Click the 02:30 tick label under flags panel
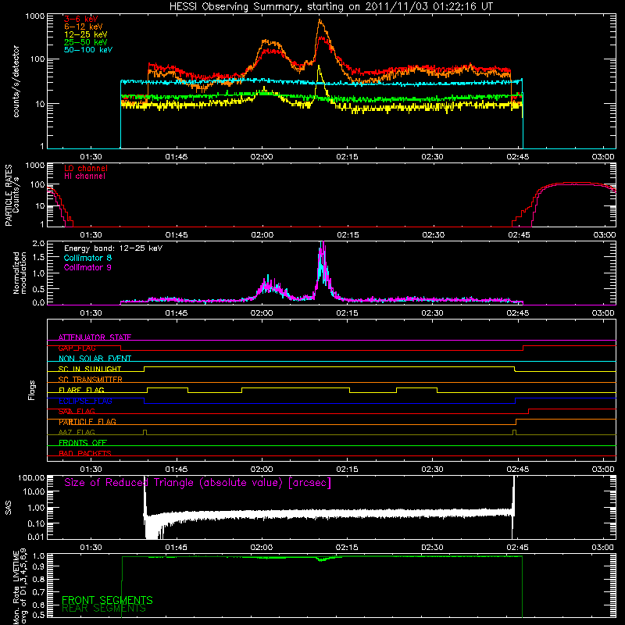 click(x=433, y=470)
